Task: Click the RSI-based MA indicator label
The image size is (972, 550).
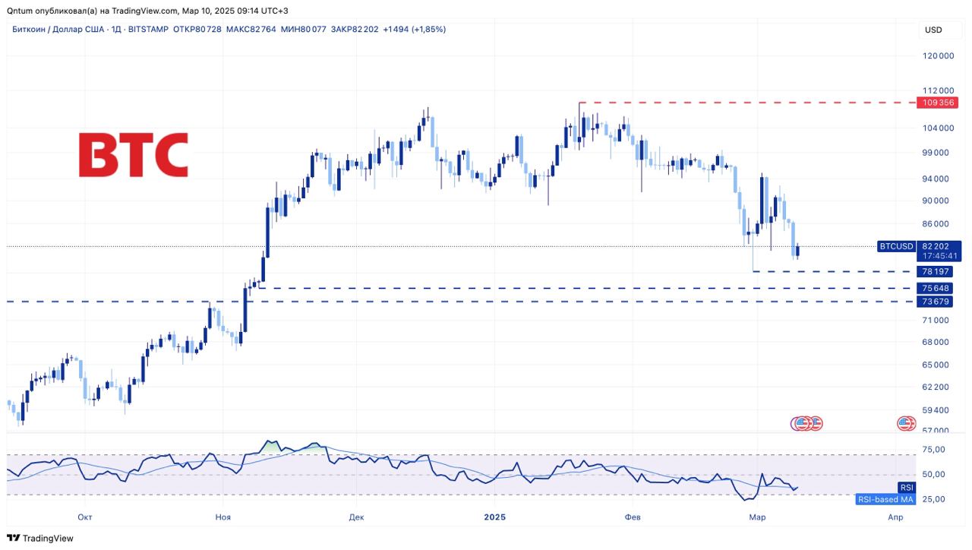Action: click(x=885, y=499)
